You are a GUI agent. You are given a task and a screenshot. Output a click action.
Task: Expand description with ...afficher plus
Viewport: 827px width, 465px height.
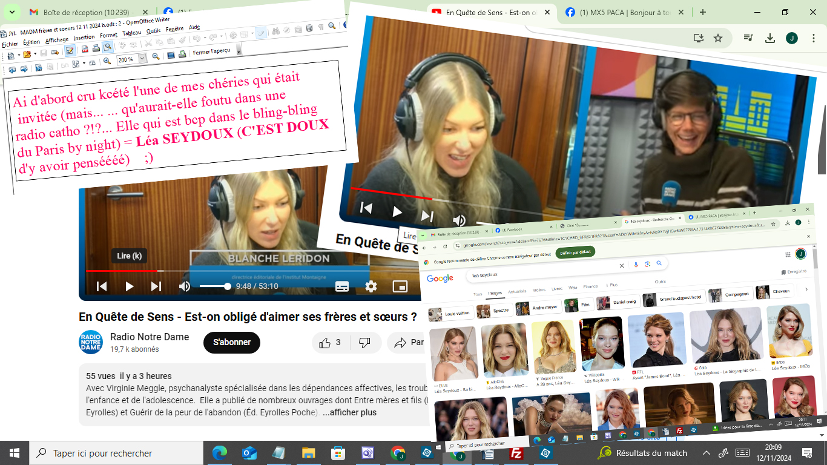pos(349,412)
